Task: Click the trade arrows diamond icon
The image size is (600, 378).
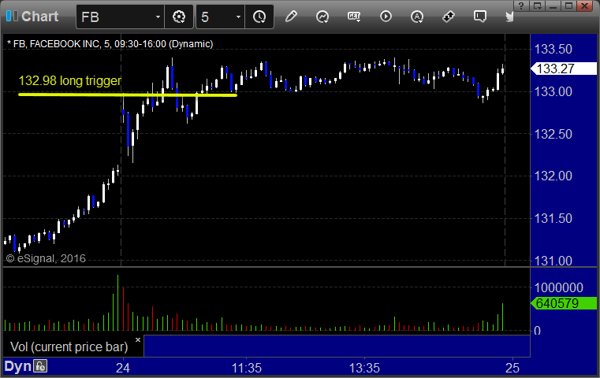Action: pyautogui.click(x=448, y=17)
